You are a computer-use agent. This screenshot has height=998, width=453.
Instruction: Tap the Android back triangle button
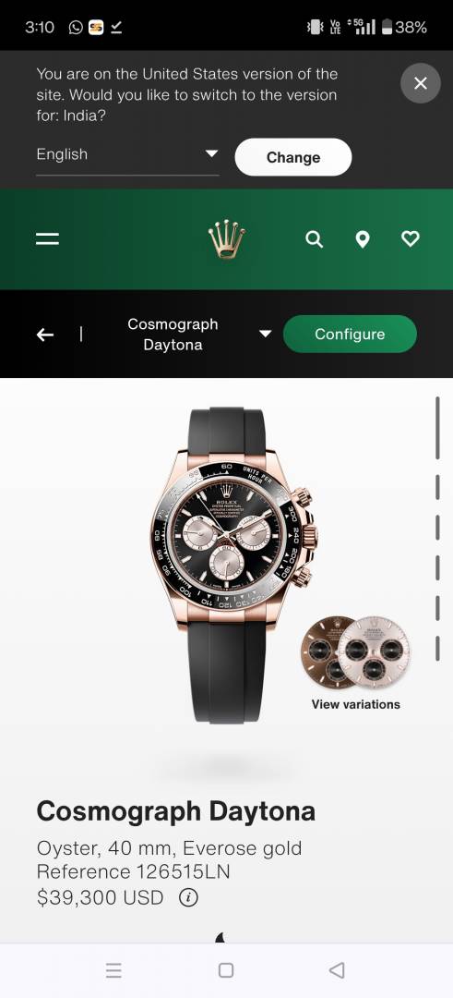pos(337,970)
